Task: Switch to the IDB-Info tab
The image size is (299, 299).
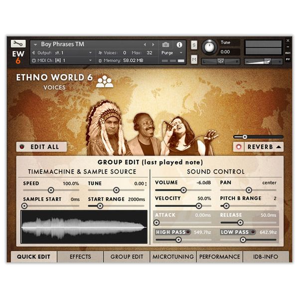Action: pos(266,257)
